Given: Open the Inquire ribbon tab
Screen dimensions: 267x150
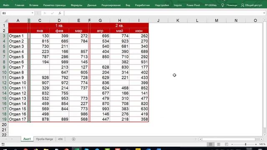Looking at the screenshot, I should (178, 5).
